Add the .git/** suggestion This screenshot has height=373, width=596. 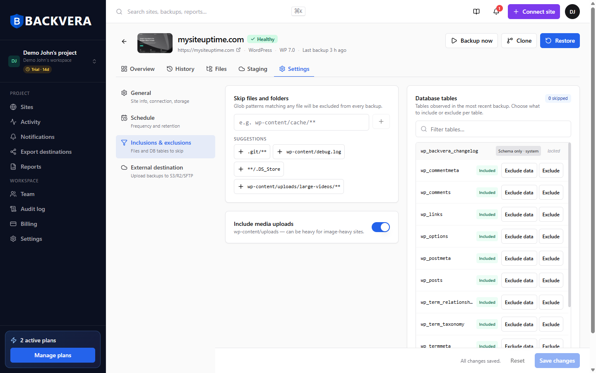252,152
